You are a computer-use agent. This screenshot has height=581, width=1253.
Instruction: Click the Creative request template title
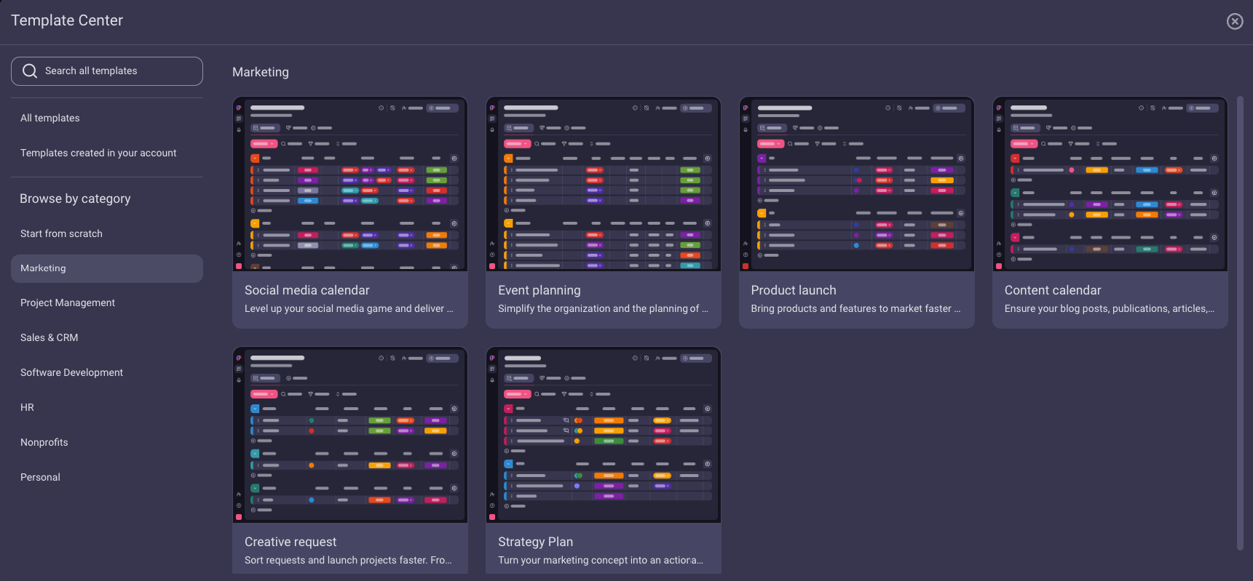pos(290,542)
